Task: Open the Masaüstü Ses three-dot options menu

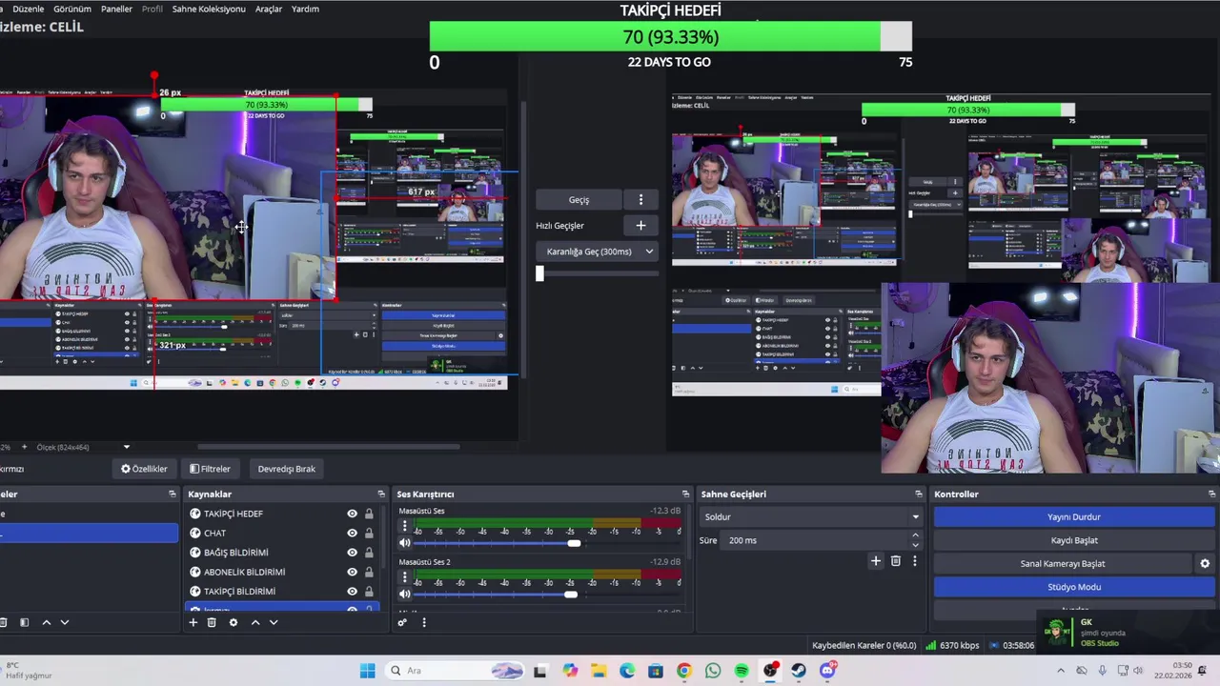Action: (x=404, y=526)
